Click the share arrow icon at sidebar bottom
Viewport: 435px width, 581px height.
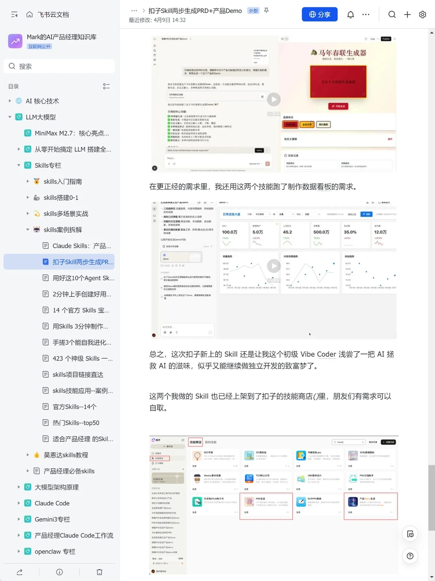(x=19, y=572)
